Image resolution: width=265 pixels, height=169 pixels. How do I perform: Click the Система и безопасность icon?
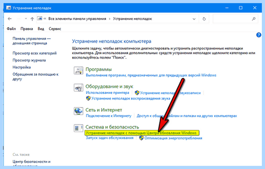[x=79, y=128]
